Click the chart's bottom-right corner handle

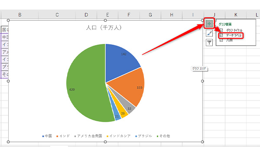click(x=202, y=142)
